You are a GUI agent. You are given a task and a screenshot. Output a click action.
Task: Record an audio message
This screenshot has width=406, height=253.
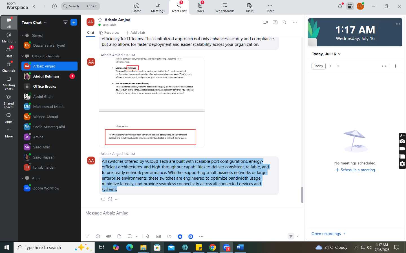pos(148,236)
